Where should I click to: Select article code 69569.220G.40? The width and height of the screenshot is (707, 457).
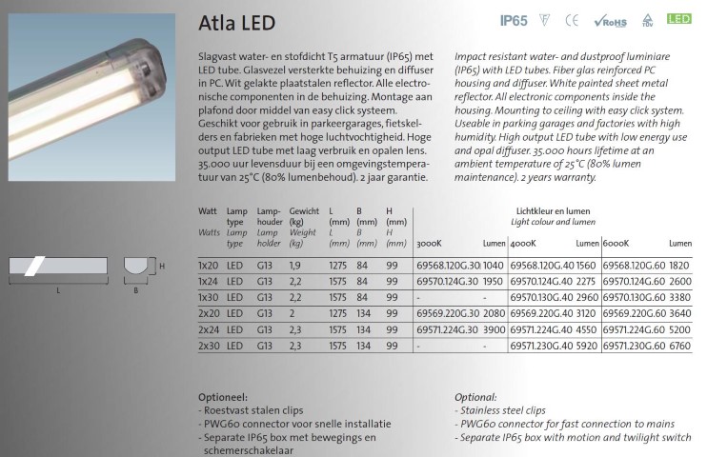tap(542, 313)
